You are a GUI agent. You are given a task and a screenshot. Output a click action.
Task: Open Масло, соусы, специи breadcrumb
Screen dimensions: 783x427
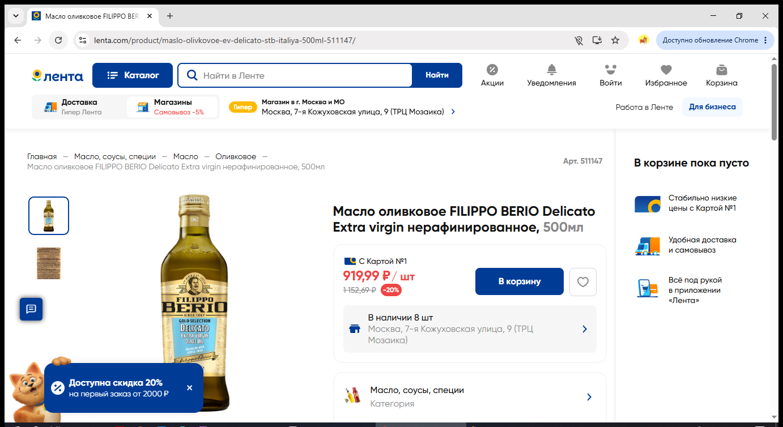(x=115, y=156)
